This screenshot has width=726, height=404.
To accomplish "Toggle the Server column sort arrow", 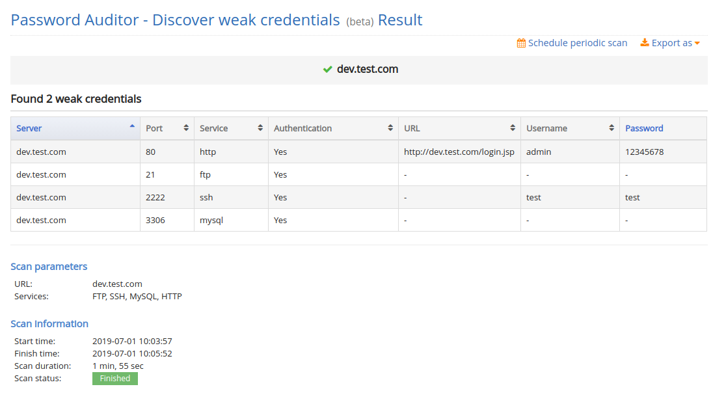I will 132,126.
